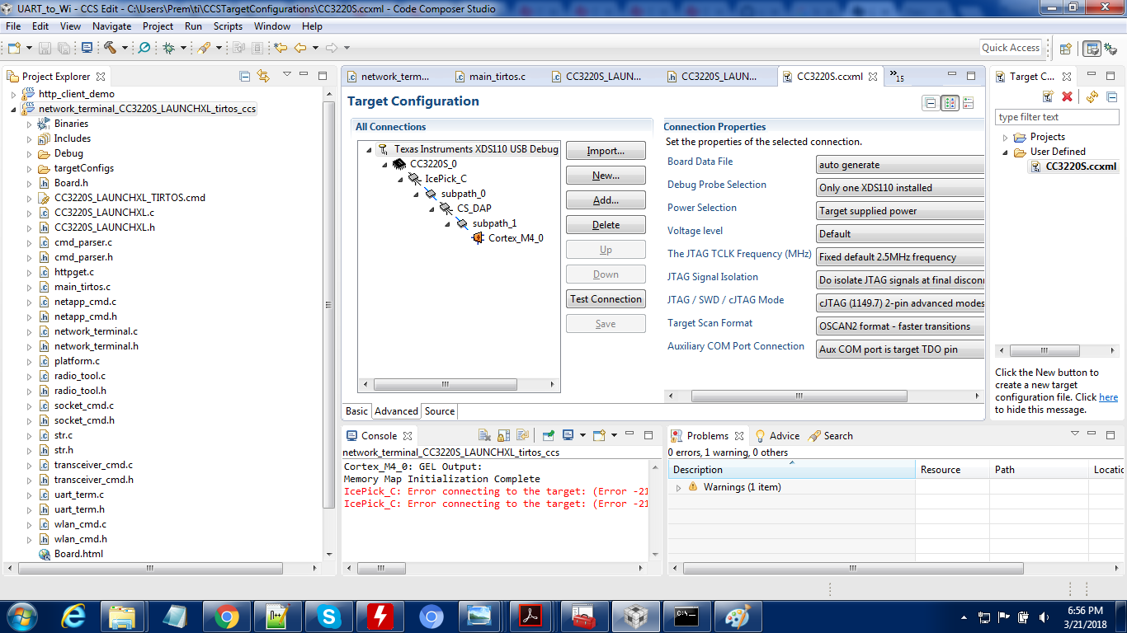Open Chrome from the Windows taskbar
This screenshot has height=633, width=1127.
[x=227, y=617]
